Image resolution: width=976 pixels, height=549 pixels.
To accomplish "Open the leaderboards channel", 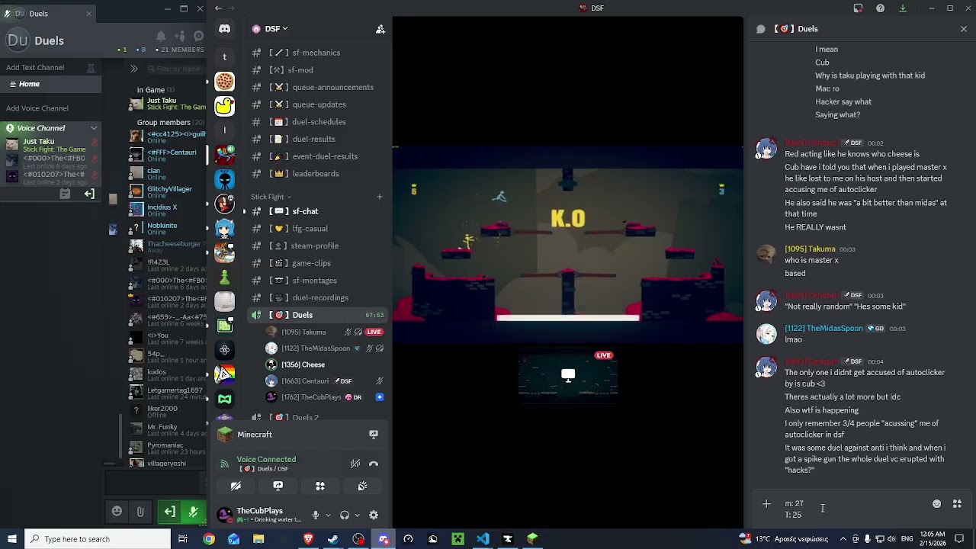I will tap(318, 174).
